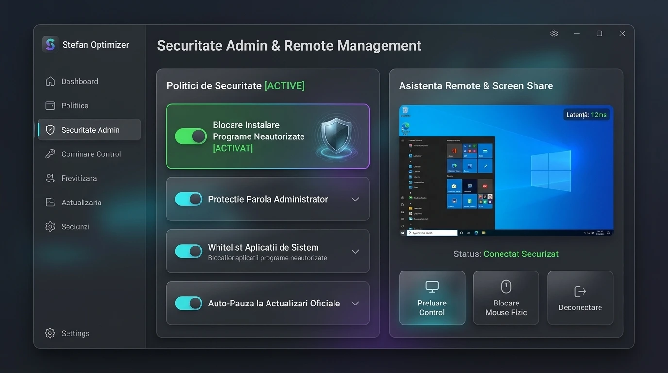Open the Seciunzi menu item
This screenshot has height=373, width=668.
(89, 227)
